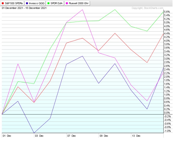Click the 4.8% y-axis label
The width and height of the screenshot is (173, 142).
coord(167,26)
